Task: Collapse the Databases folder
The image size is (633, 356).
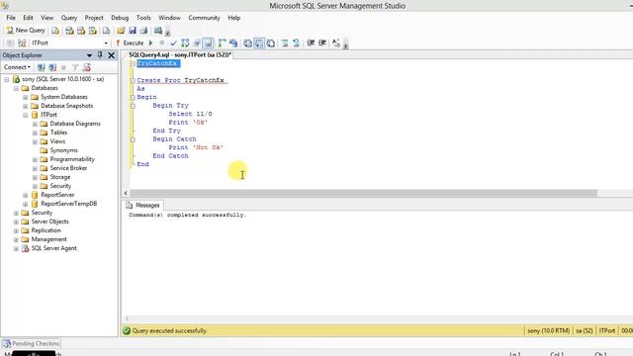Action: 16,88
